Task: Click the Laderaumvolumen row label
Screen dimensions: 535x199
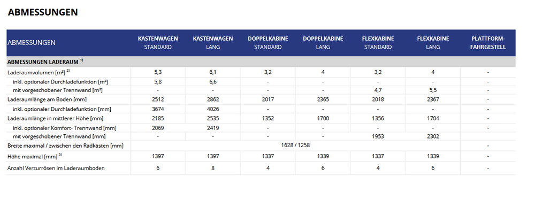Action: point(39,72)
